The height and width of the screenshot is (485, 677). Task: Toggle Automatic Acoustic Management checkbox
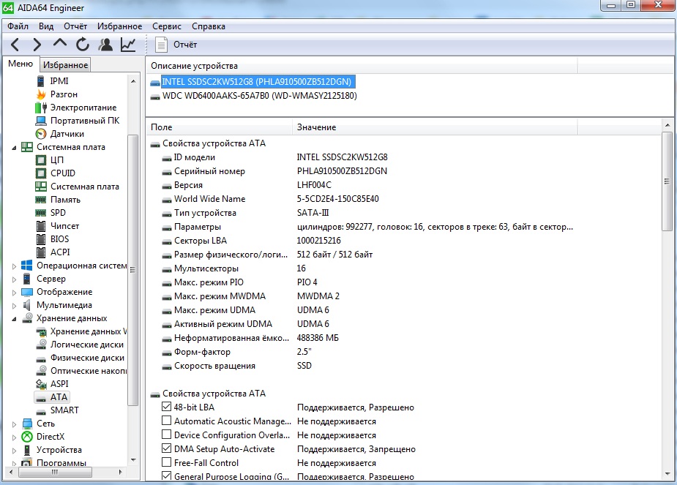(166, 421)
